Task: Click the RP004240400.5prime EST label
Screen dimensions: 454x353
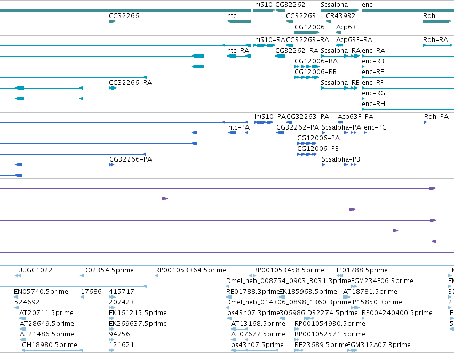Action: pos(397,314)
